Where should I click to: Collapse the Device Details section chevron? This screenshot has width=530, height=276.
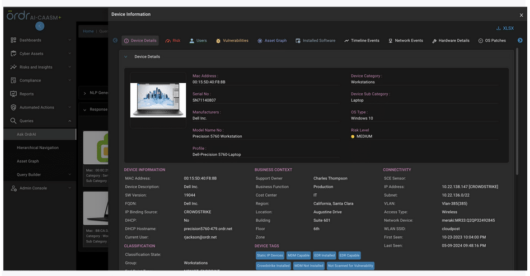[126, 56]
